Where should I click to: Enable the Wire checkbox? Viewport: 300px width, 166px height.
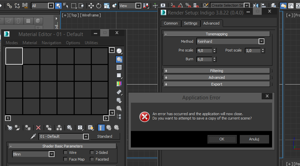66,153
